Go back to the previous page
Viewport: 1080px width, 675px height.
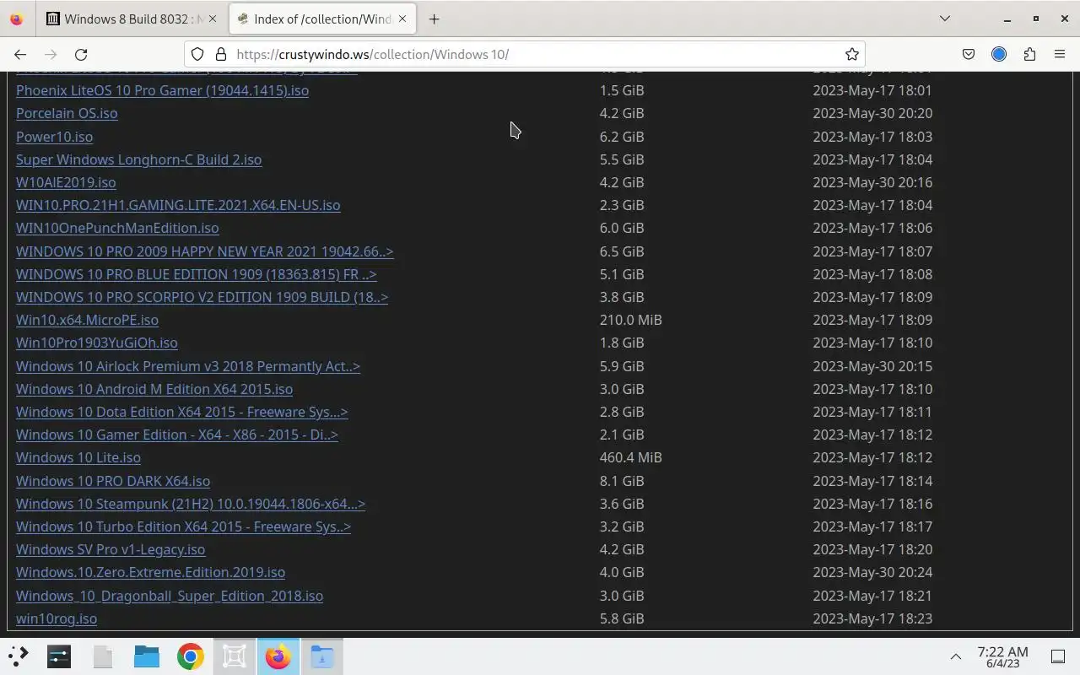pos(20,54)
